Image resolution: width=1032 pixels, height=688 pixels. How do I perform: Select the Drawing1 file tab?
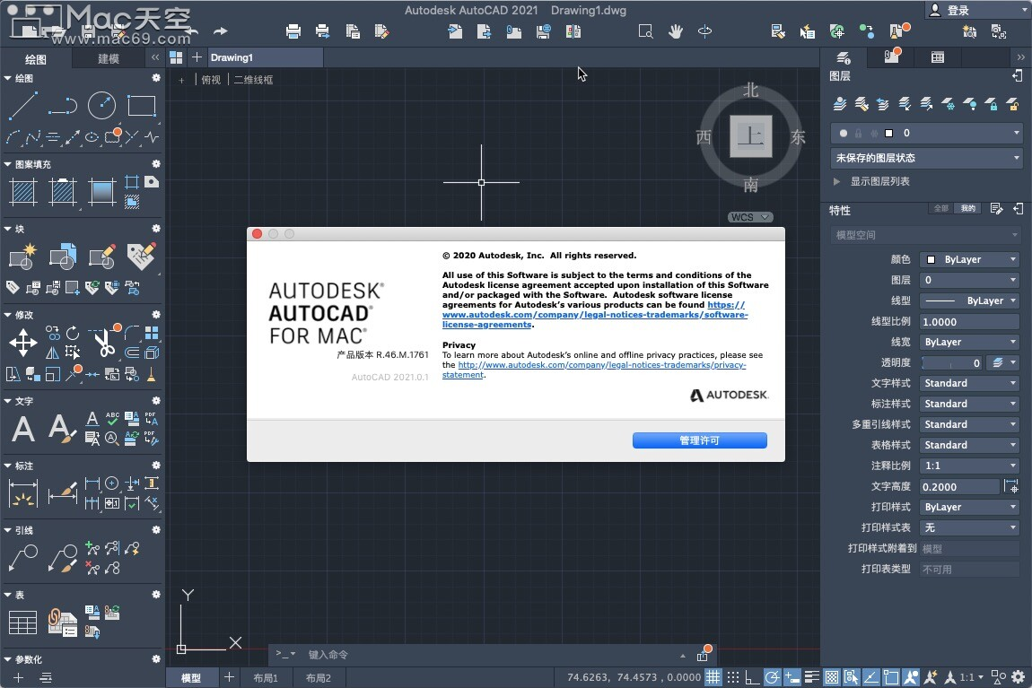pyautogui.click(x=265, y=57)
